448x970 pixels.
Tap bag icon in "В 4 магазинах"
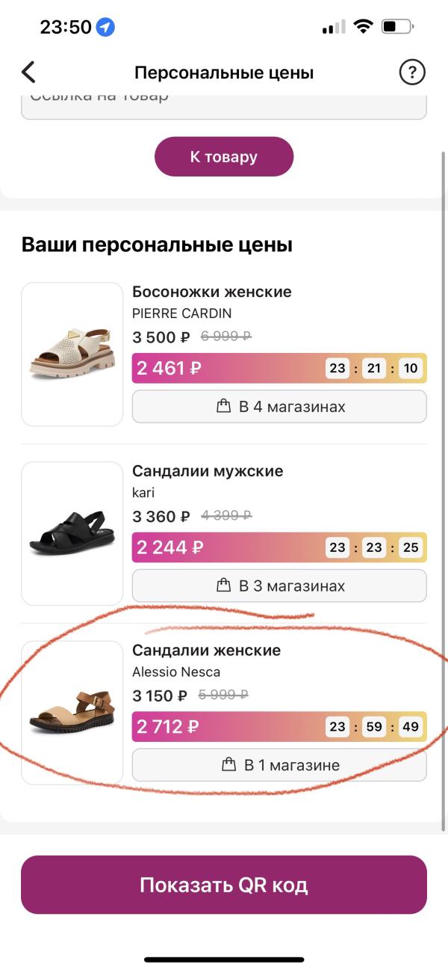223,407
